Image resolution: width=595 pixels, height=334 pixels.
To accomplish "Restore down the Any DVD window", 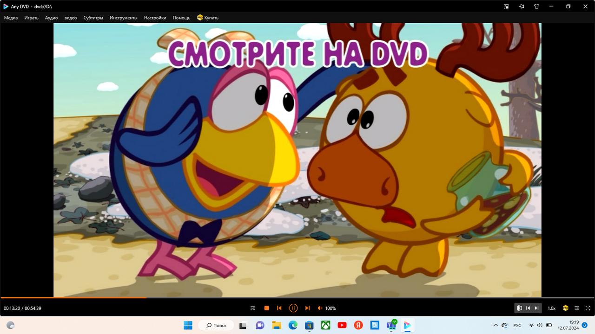I will (568, 6).
